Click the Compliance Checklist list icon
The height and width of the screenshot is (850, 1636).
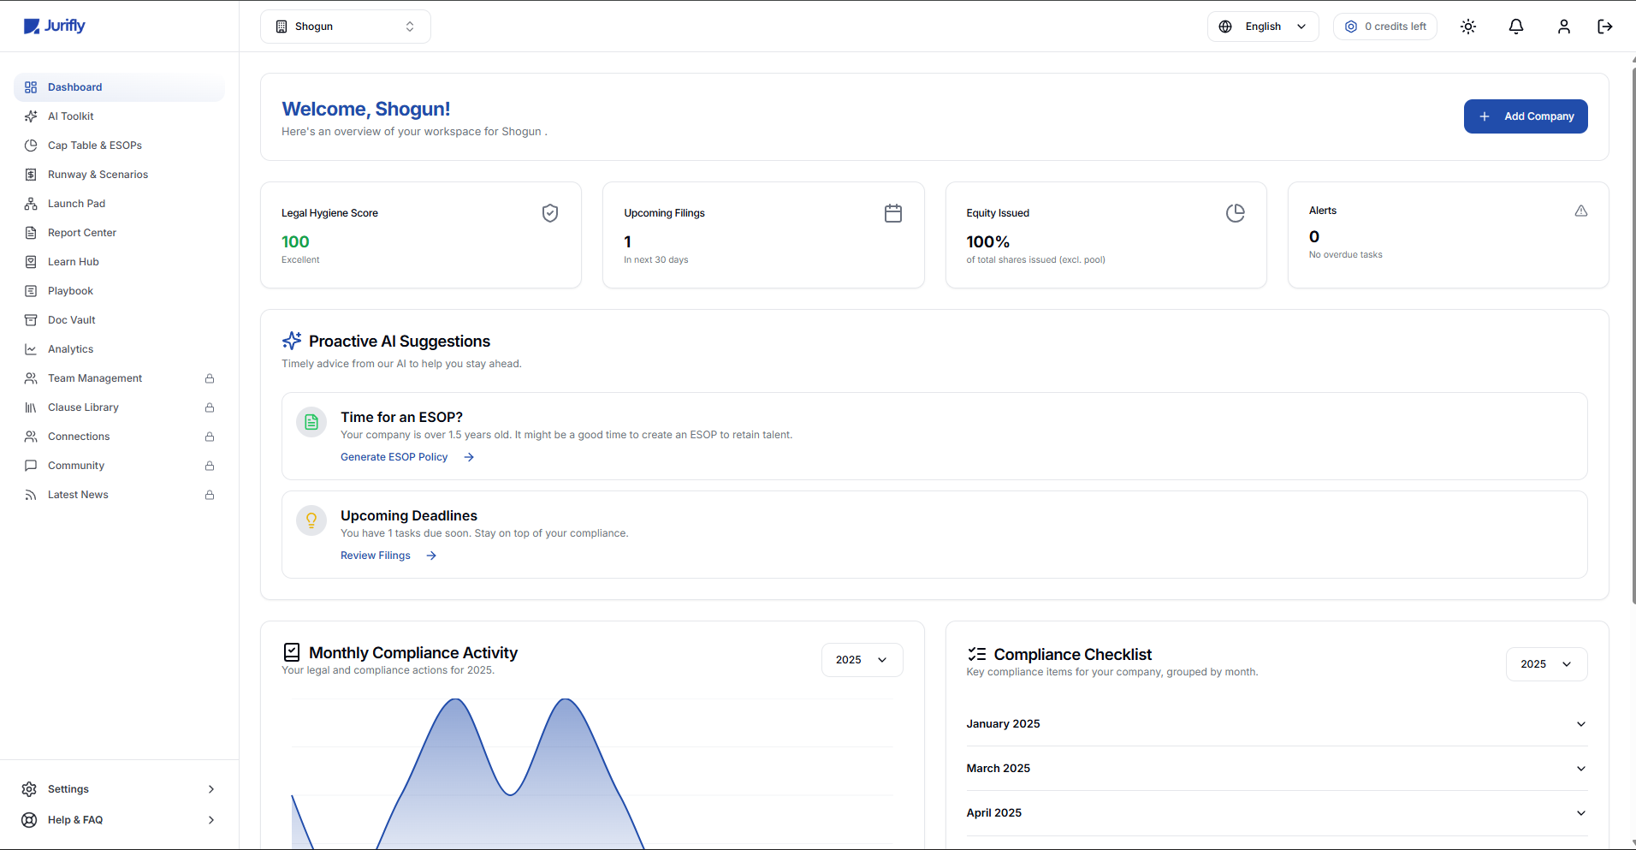pyautogui.click(x=977, y=654)
